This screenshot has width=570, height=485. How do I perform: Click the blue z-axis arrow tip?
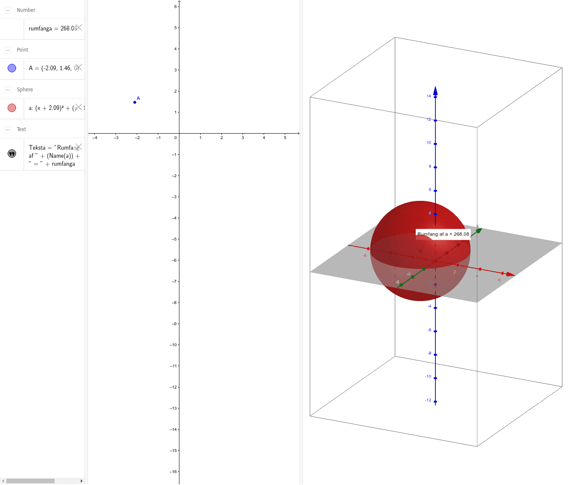[x=435, y=90]
